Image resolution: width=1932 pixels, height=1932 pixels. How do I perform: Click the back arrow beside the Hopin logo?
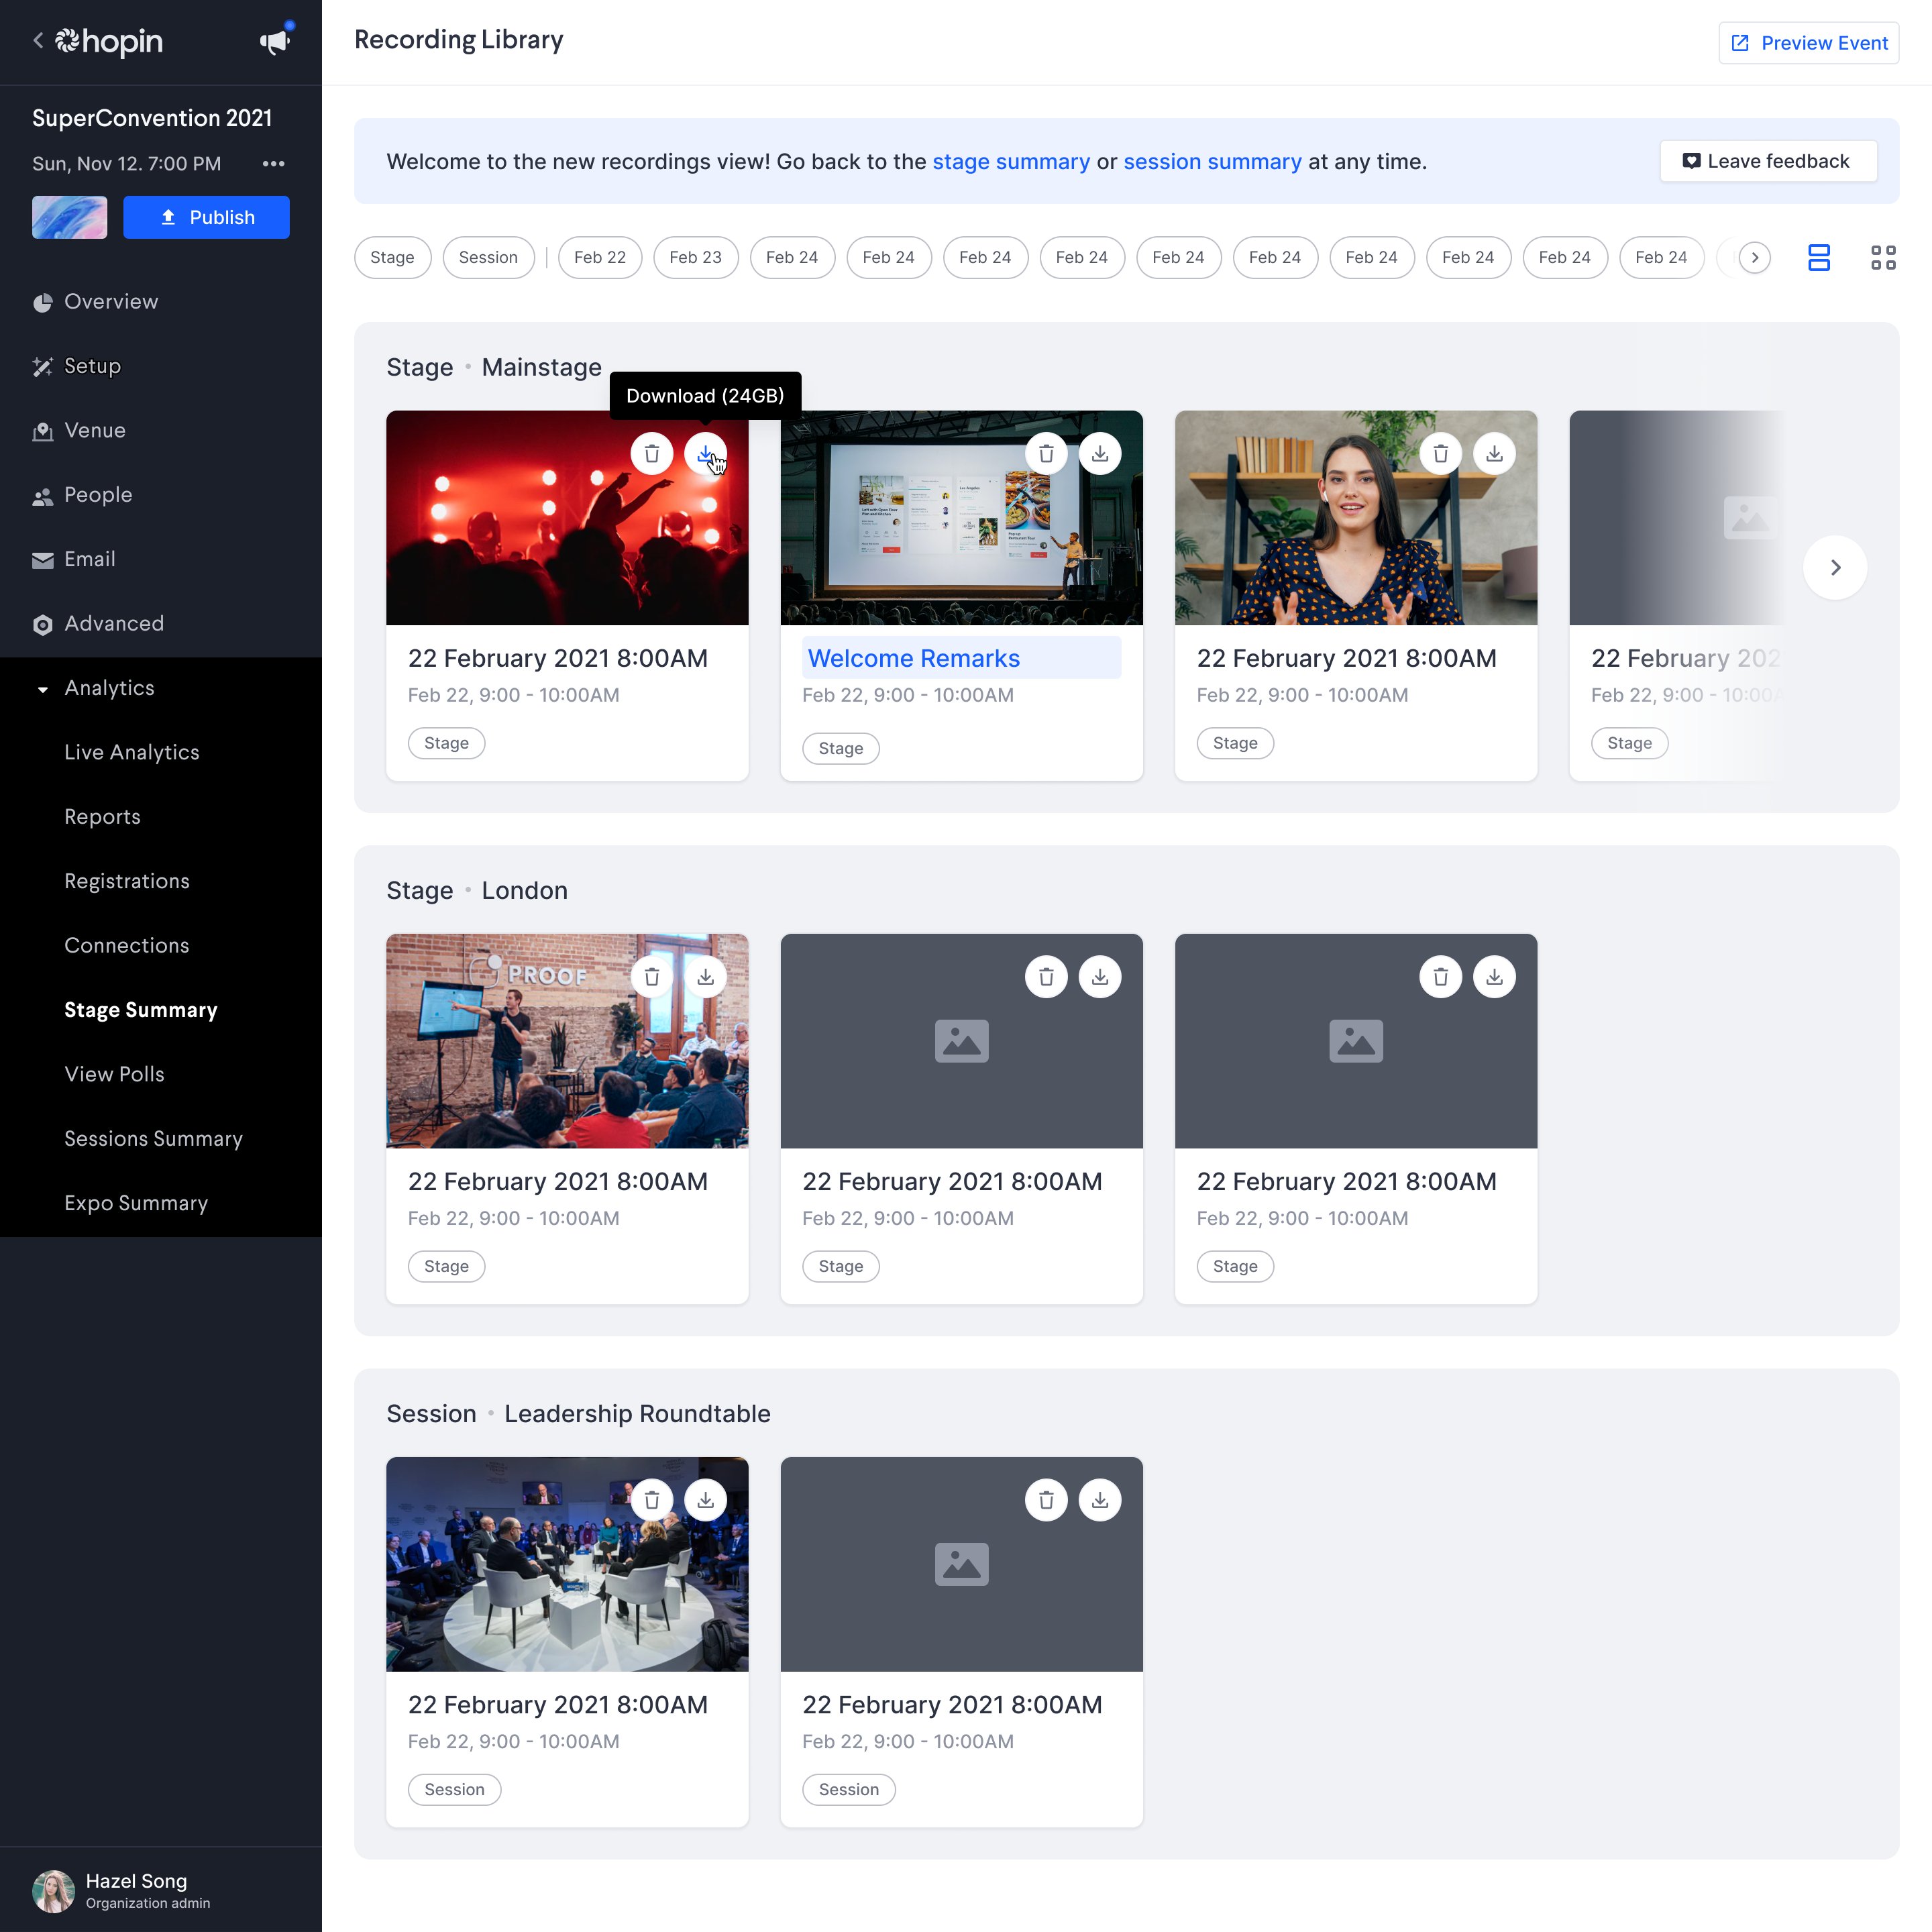(38, 41)
